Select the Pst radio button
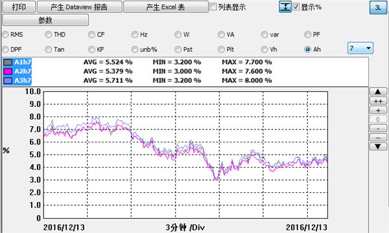The image size is (389, 233). pos(178,50)
